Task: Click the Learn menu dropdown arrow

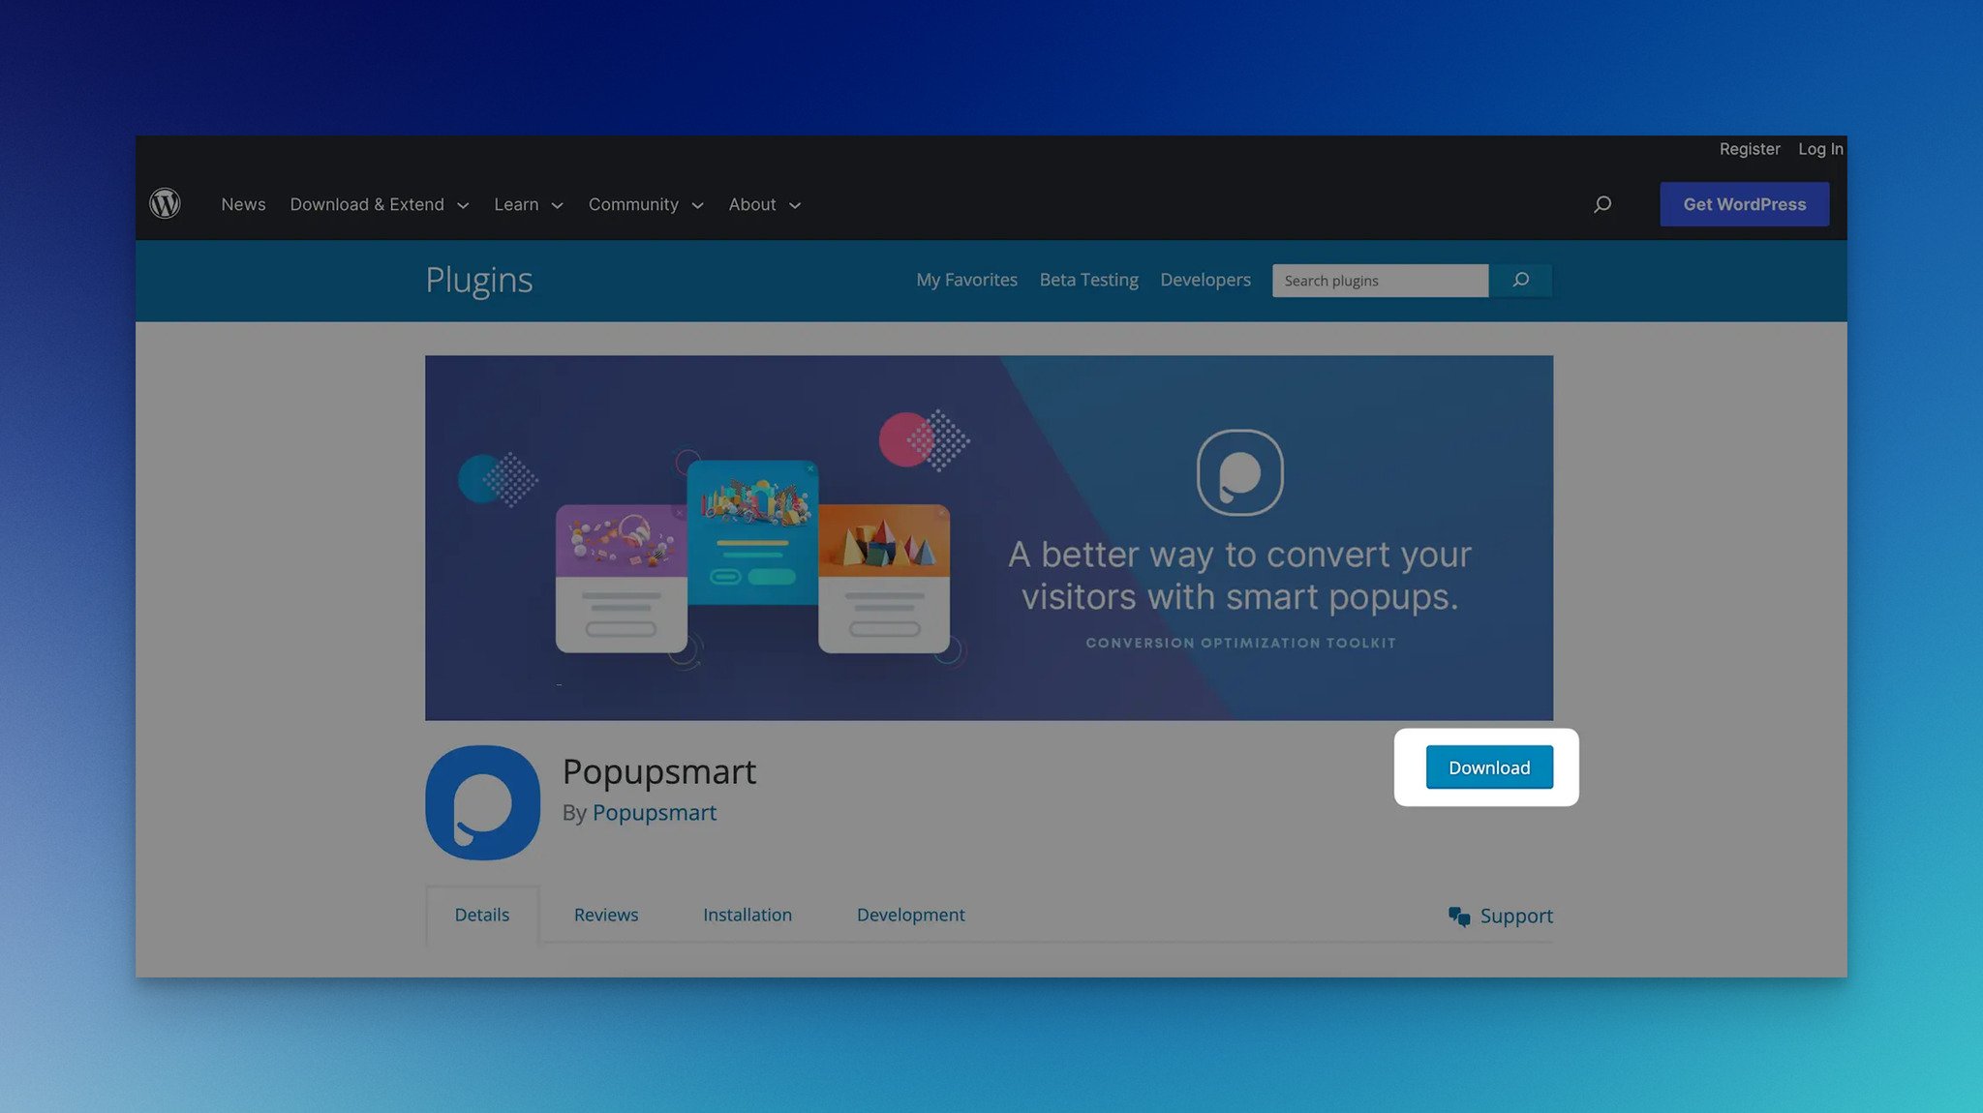Action: [556, 204]
